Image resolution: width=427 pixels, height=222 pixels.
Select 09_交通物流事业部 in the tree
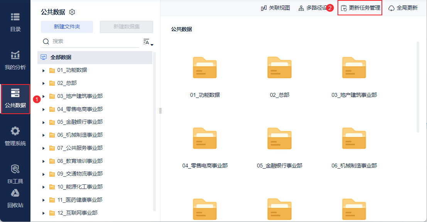point(80,174)
